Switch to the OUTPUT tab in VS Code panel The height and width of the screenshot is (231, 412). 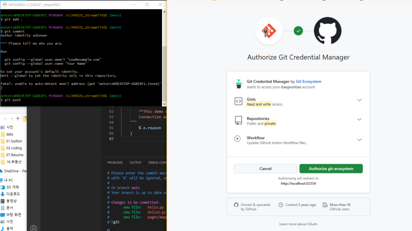point(135,163)
